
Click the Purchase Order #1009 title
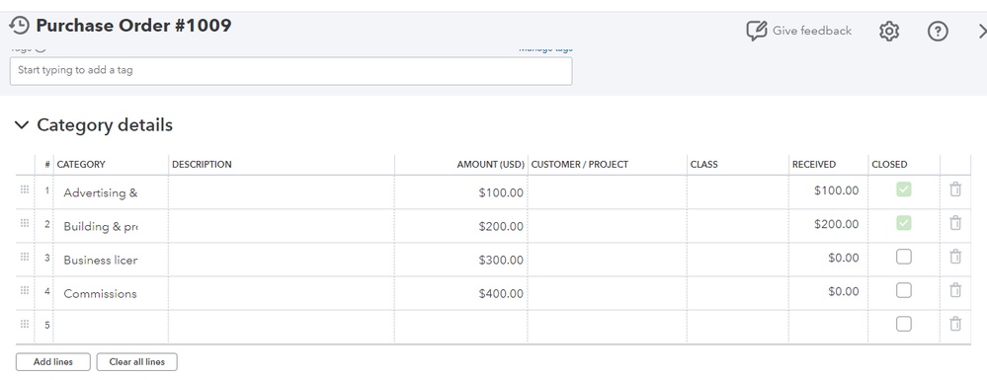(133, 26)
